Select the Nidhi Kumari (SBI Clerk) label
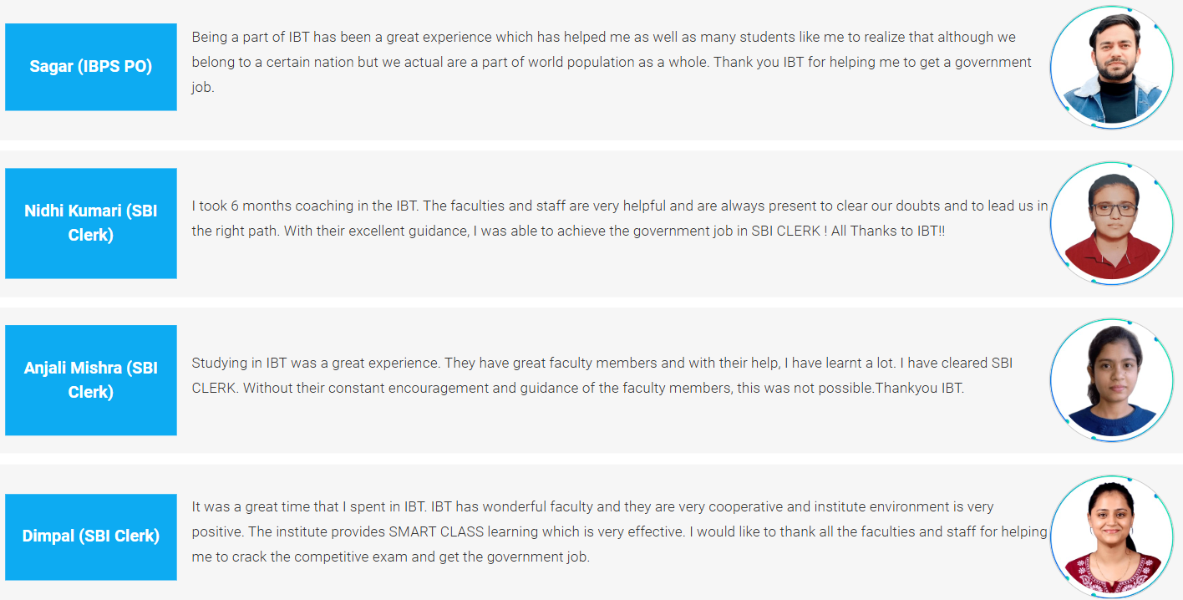Viewport: 1183px width, 600px height. pos(91,223)
